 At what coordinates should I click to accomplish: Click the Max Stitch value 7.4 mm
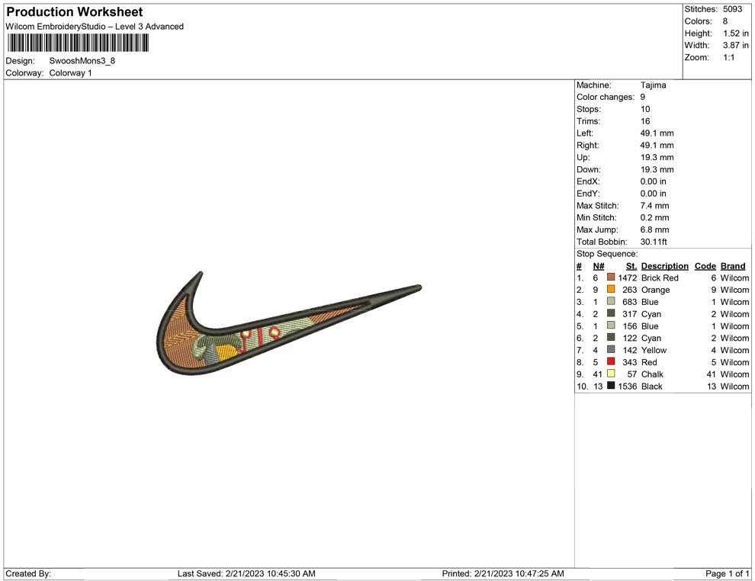click(655, 206)
